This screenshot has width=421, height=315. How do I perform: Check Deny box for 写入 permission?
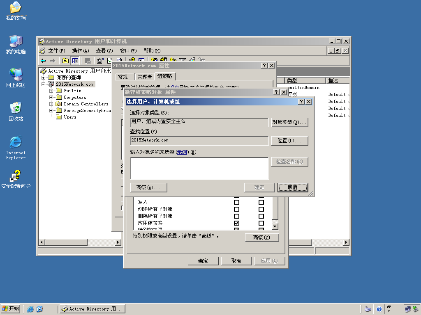tap(261, 202)
